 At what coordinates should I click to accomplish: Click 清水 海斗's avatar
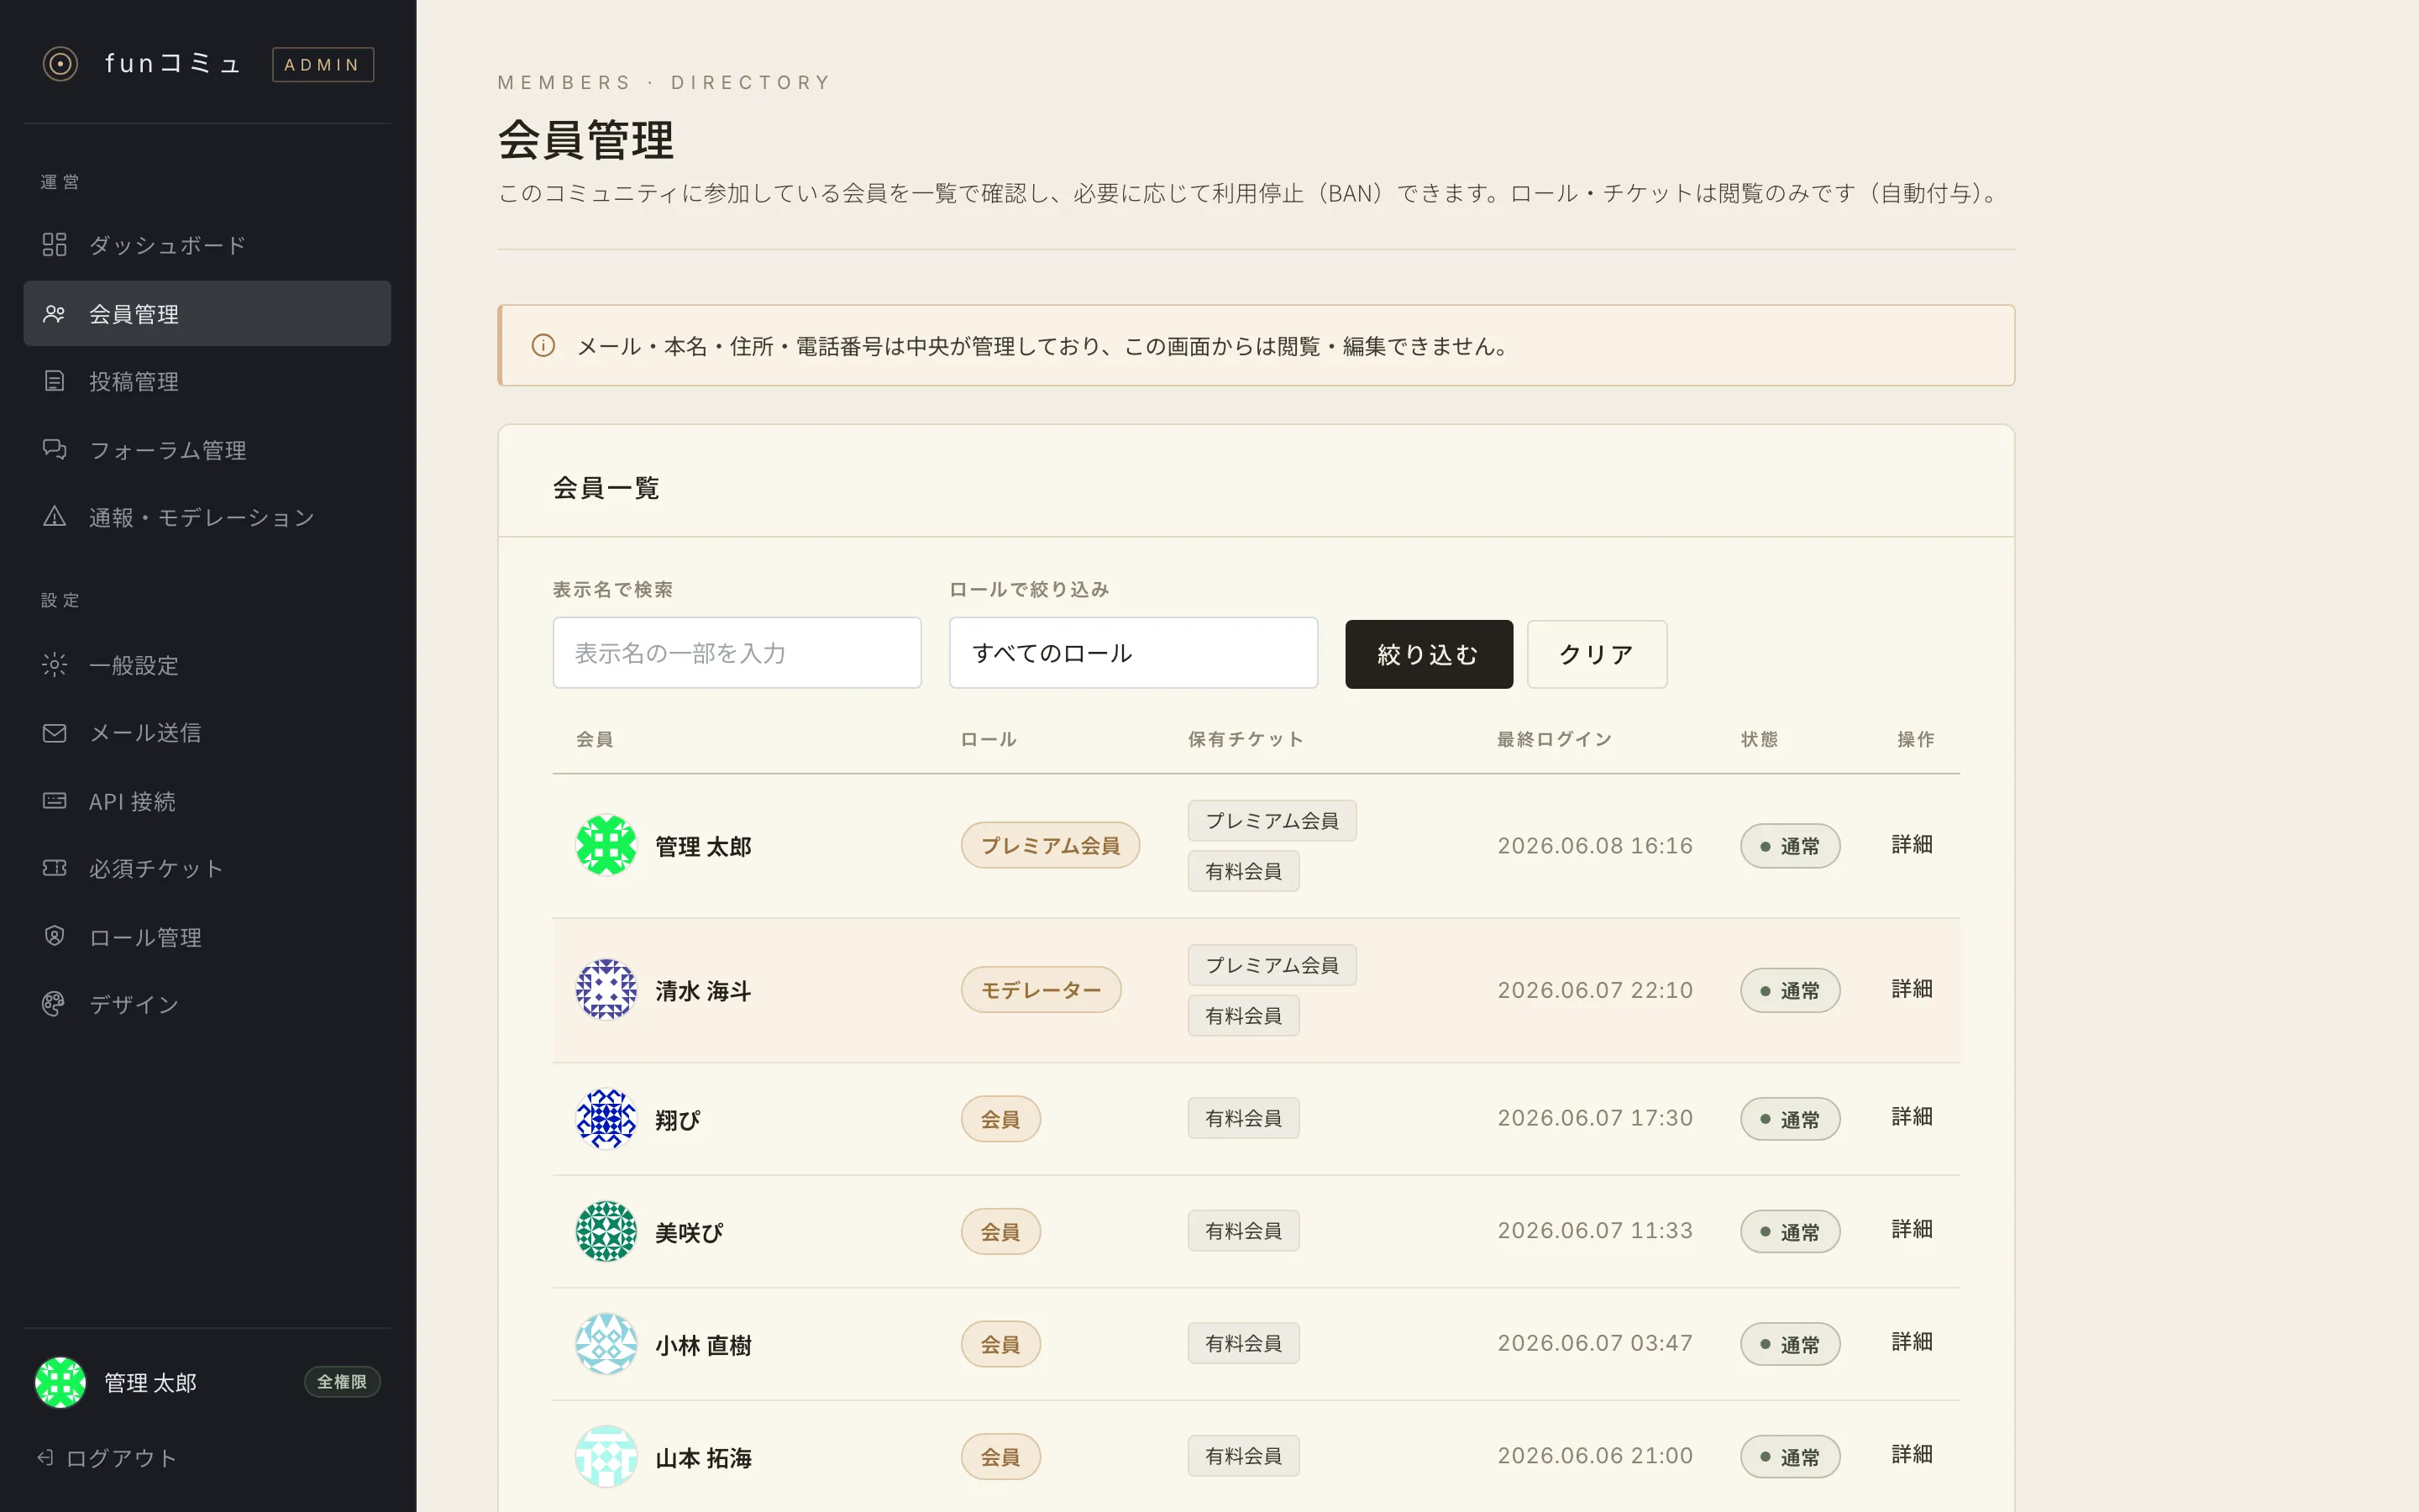point(606,990)
